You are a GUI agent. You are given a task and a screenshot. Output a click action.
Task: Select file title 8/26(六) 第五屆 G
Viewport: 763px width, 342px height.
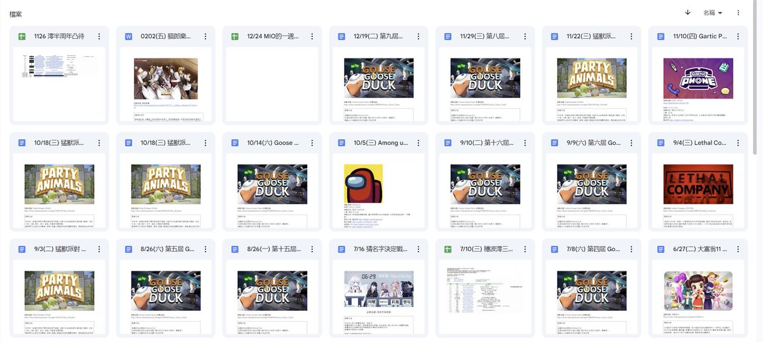coord(167,249)
